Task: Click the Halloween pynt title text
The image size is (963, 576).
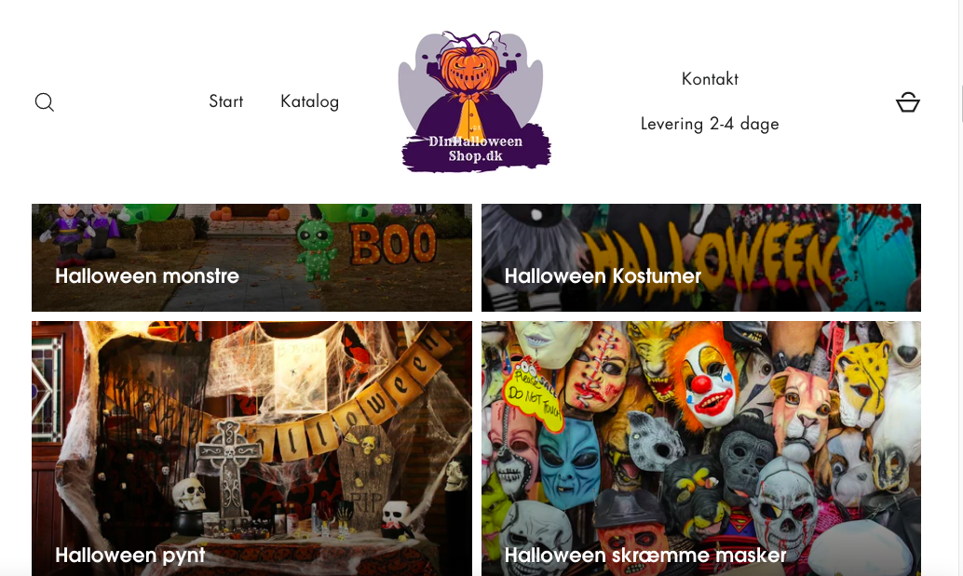Action: point(130,556)
